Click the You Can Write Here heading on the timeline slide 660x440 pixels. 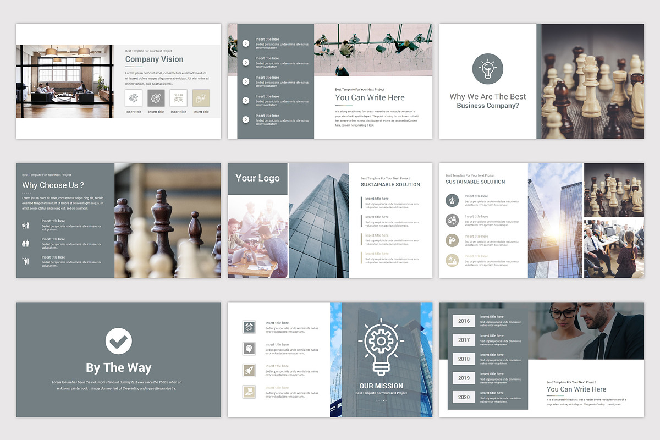click(576, 389)
